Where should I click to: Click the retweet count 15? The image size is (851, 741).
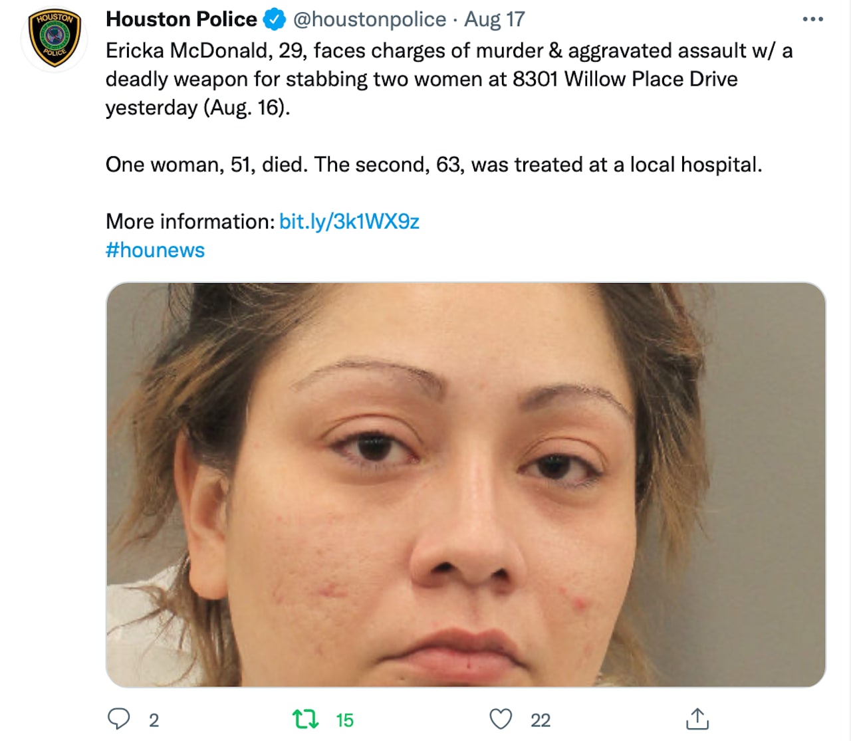point(344,720)
